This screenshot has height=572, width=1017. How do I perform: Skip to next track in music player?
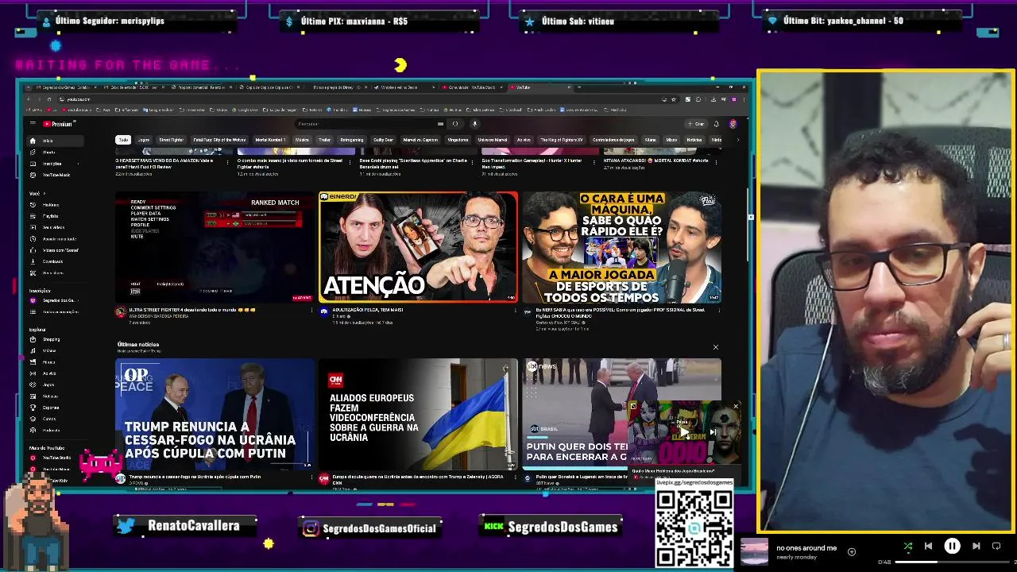(976, 546)
